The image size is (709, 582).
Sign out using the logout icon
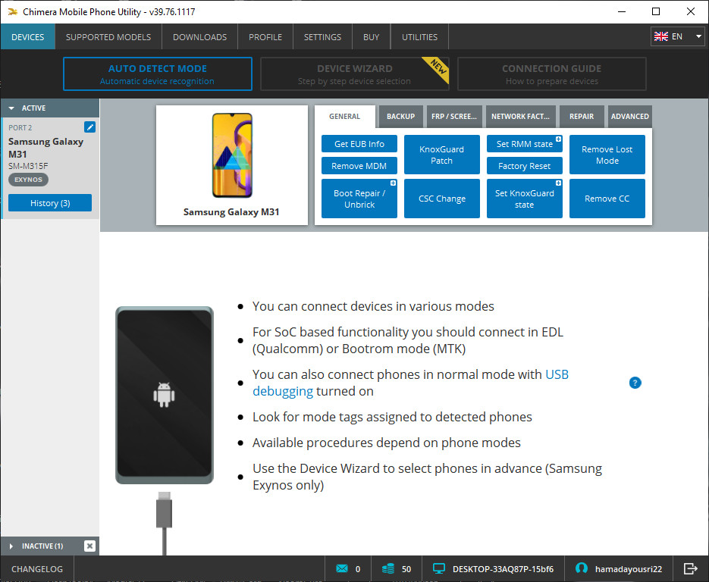(x=691, y=568)
